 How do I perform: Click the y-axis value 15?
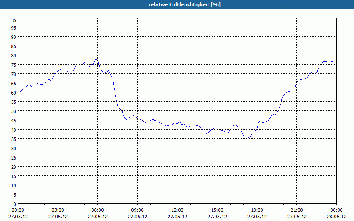tap(14, 176)
